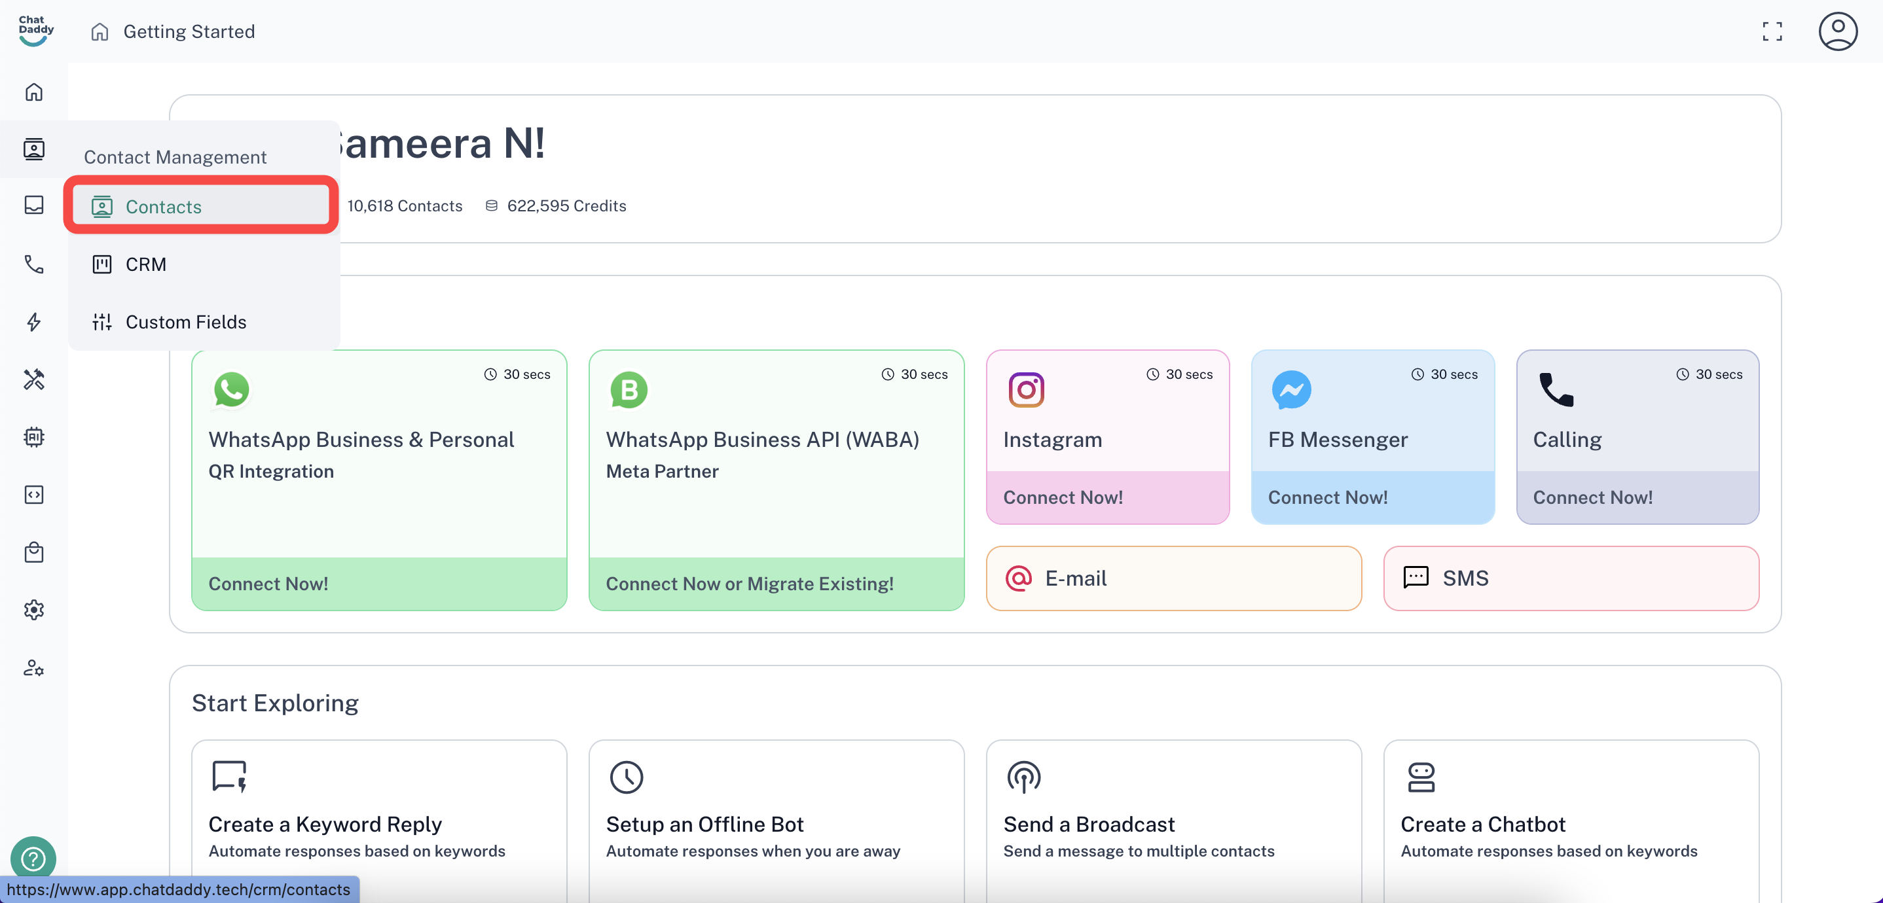Click the tools icon in the sidebar
The height and width of the screenshot is (903, 1883).
point(33,379)
